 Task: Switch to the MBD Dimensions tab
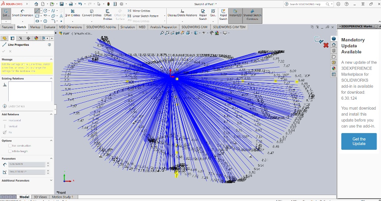click(x=71, y=27)
